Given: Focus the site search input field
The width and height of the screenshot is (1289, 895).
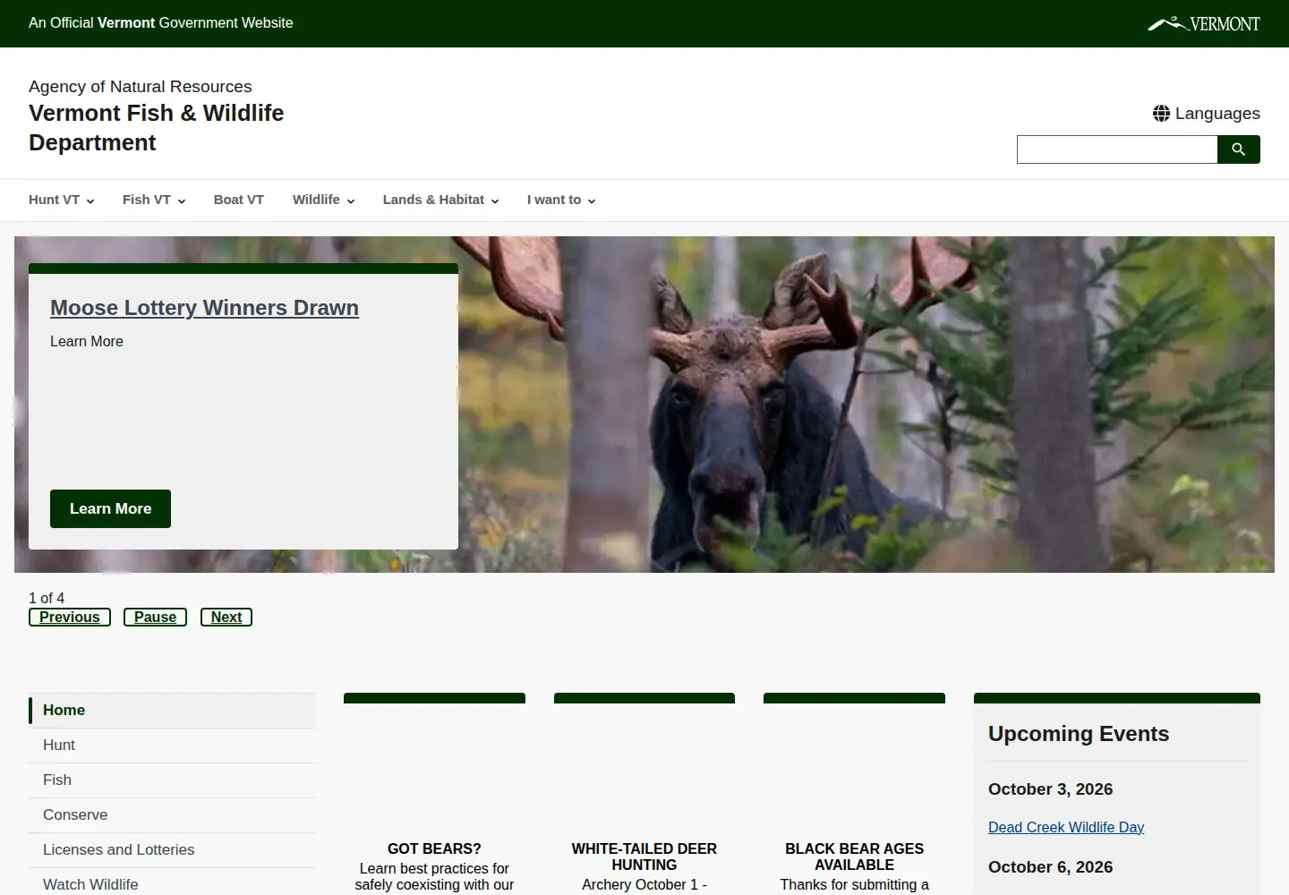Looking at the screenshot, I should click(x=1117, y=149).
